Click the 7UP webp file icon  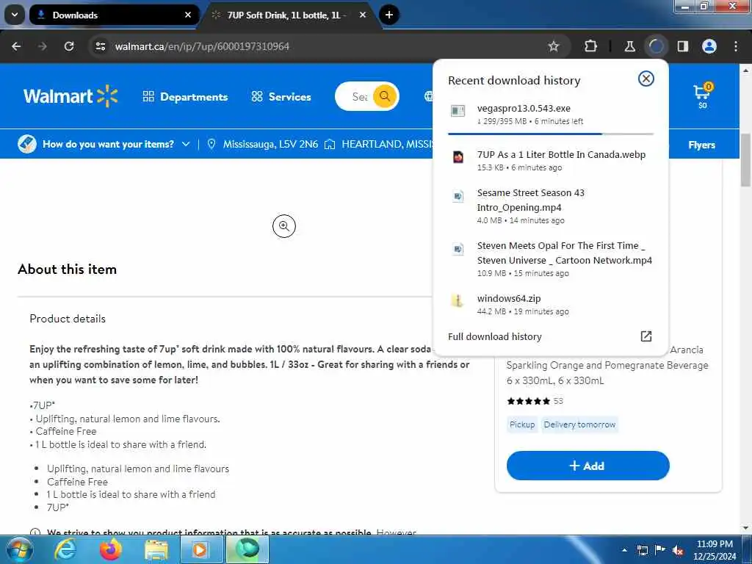click(458, 157)
